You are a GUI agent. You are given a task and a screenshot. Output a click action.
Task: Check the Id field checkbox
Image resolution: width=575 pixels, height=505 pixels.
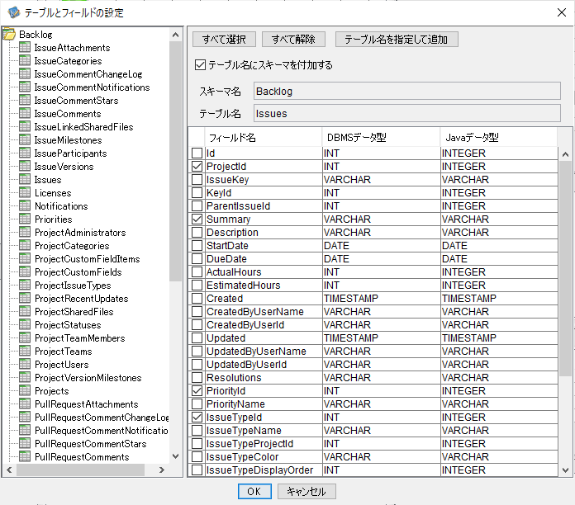click(x=197, y=153)
